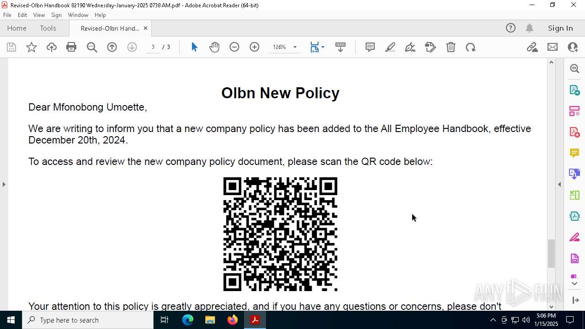Rotate the page with the rotate icon
This screenshot has width=585, height=329.
(471, 47)
